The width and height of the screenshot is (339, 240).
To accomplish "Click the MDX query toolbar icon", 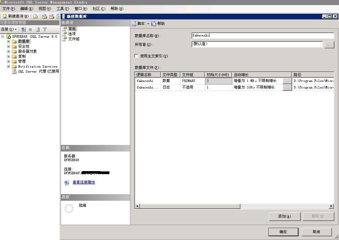I will pos(44,16).
